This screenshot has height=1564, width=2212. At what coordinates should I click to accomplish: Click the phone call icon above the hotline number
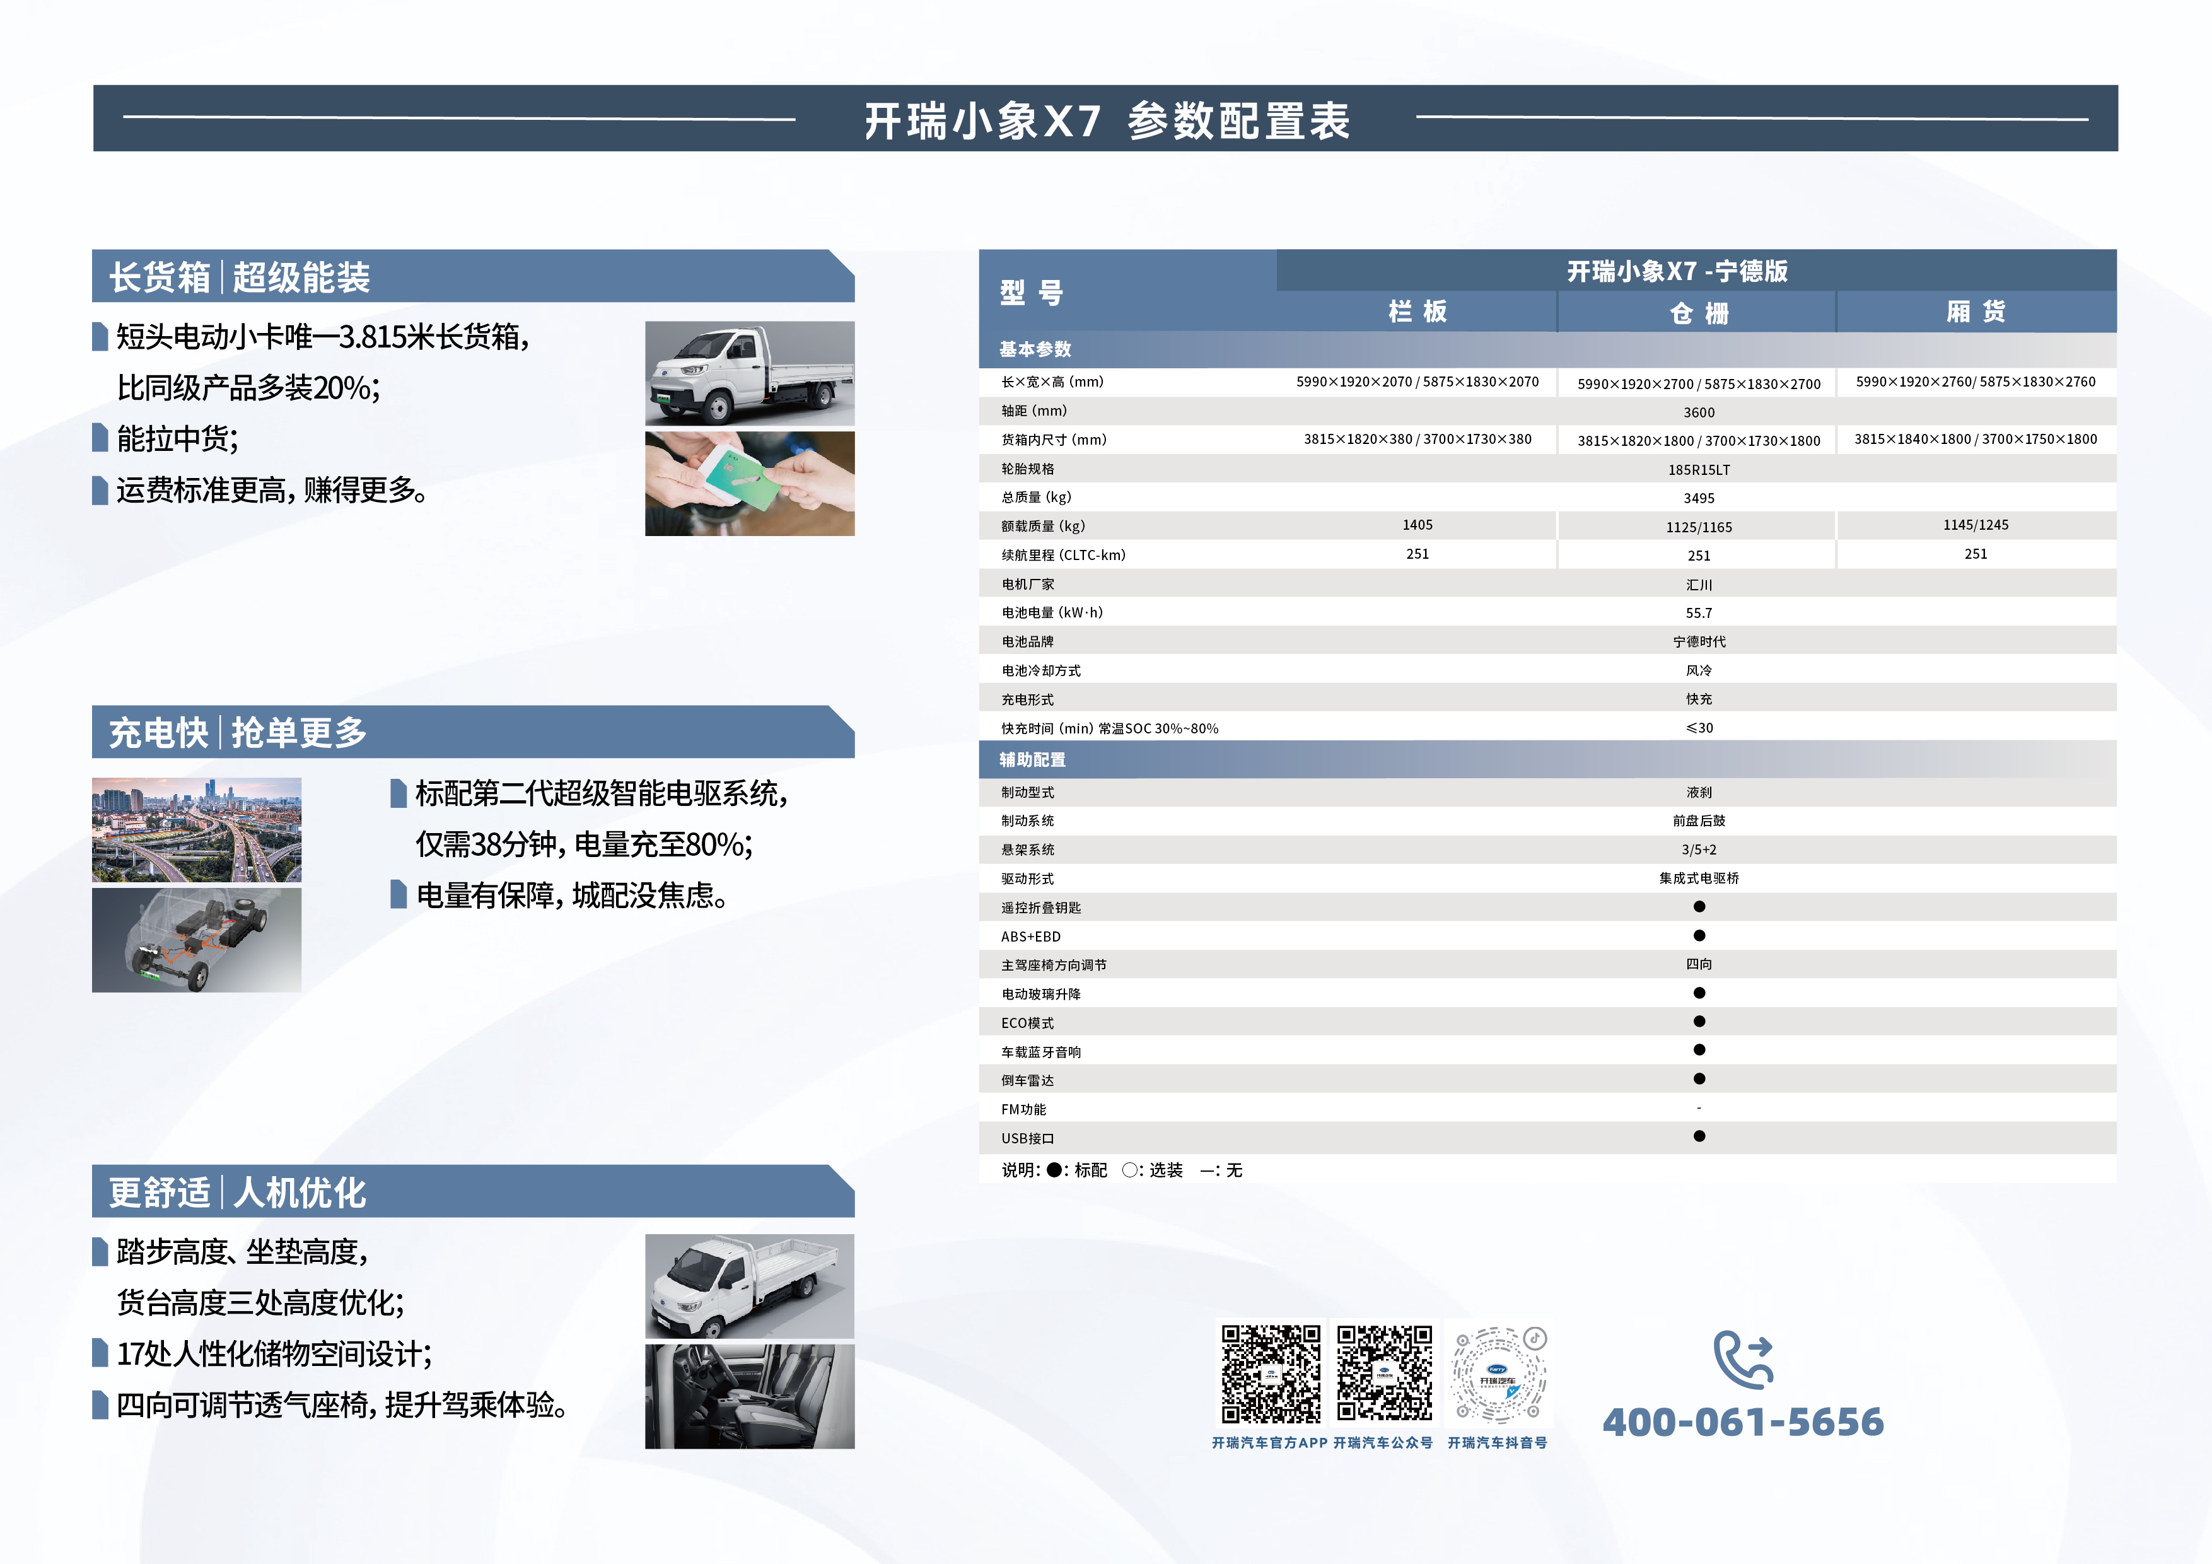pyautogui.click(x=1743, y=1360)
